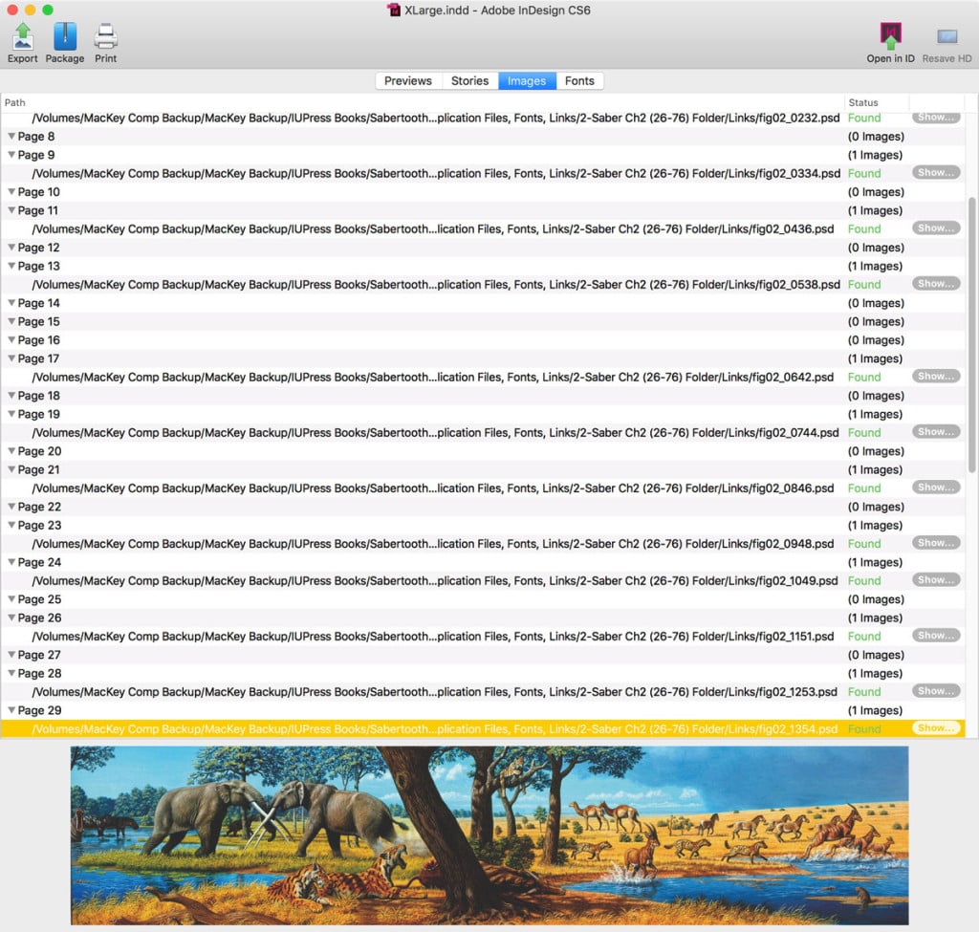Select the fig02_0232.psd path row
This screenshot has height=932, width=979.
[483, 118]
